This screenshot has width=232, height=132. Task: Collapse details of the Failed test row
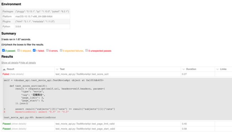(x=17, y=74)
